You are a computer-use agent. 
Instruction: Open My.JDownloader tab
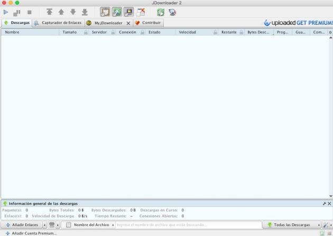point(106,23)
